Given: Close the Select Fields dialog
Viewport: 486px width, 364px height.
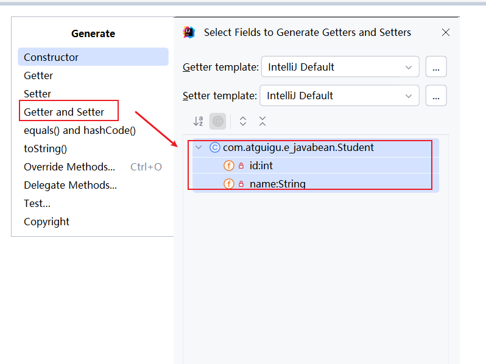Looking at the screenshot, I should point(446,33).
